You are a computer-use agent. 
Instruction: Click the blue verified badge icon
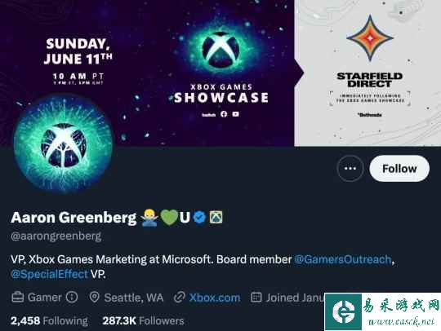pyautogui.click(x=199, y=217)
